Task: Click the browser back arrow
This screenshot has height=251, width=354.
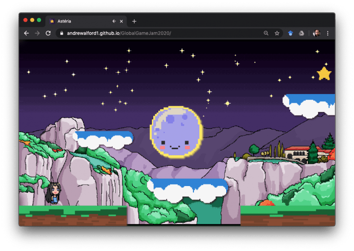Action: click(x=26, y=33)
